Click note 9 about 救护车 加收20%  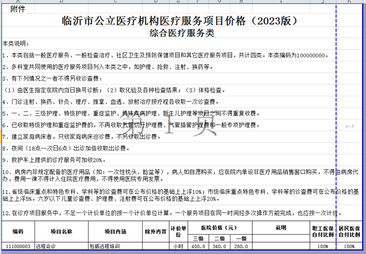point(54,160)
